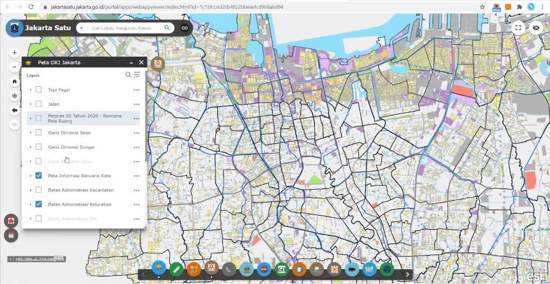Bookmark this page with the star icon
Screen dimensions: 550x284
click(482, 6)
